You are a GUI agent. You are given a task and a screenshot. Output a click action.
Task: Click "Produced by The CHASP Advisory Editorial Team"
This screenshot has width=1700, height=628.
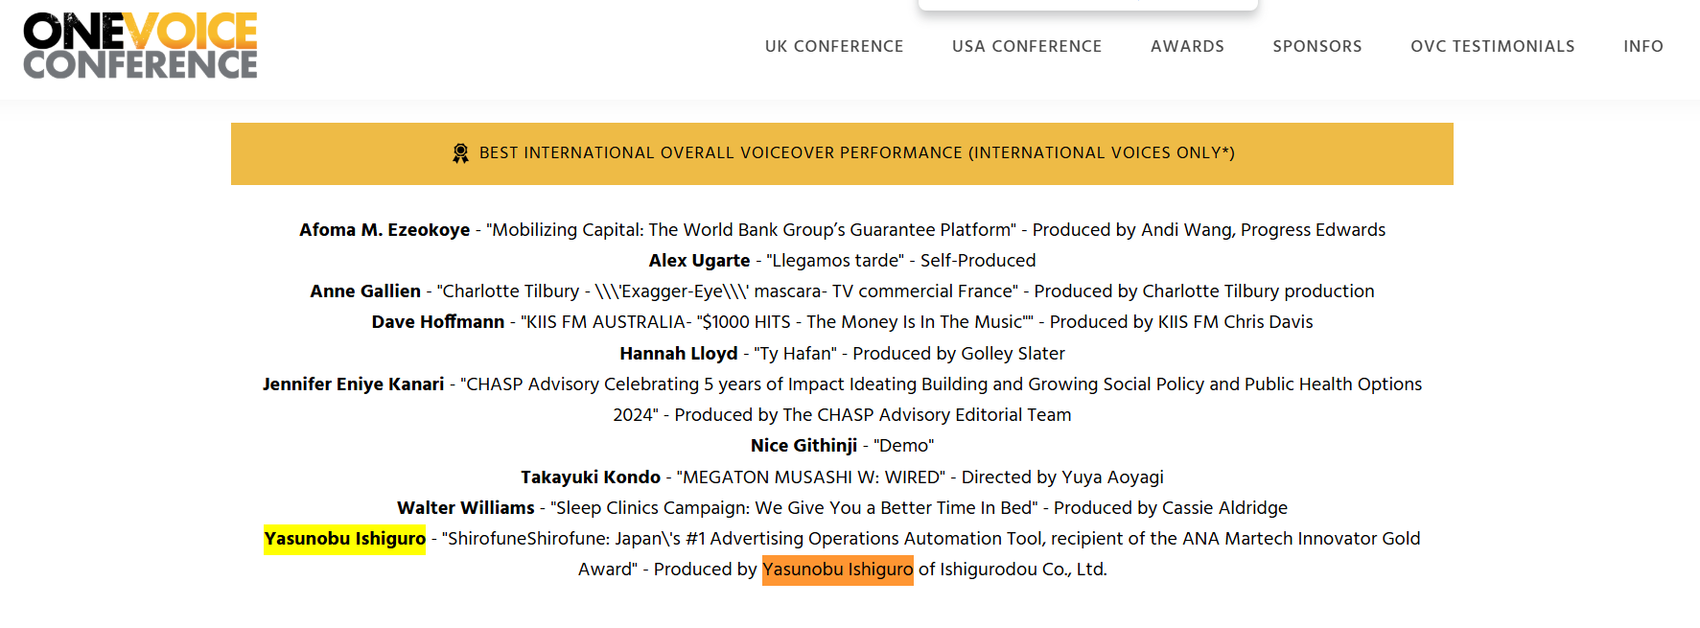coord(873,415)
